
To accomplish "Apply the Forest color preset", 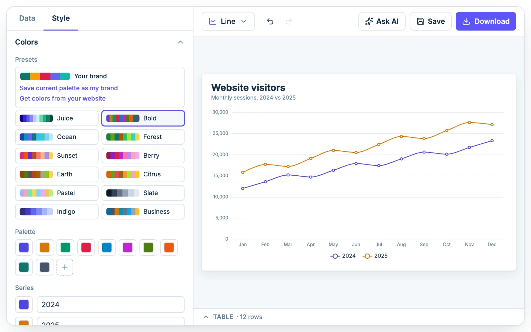I will coord(143,137).
